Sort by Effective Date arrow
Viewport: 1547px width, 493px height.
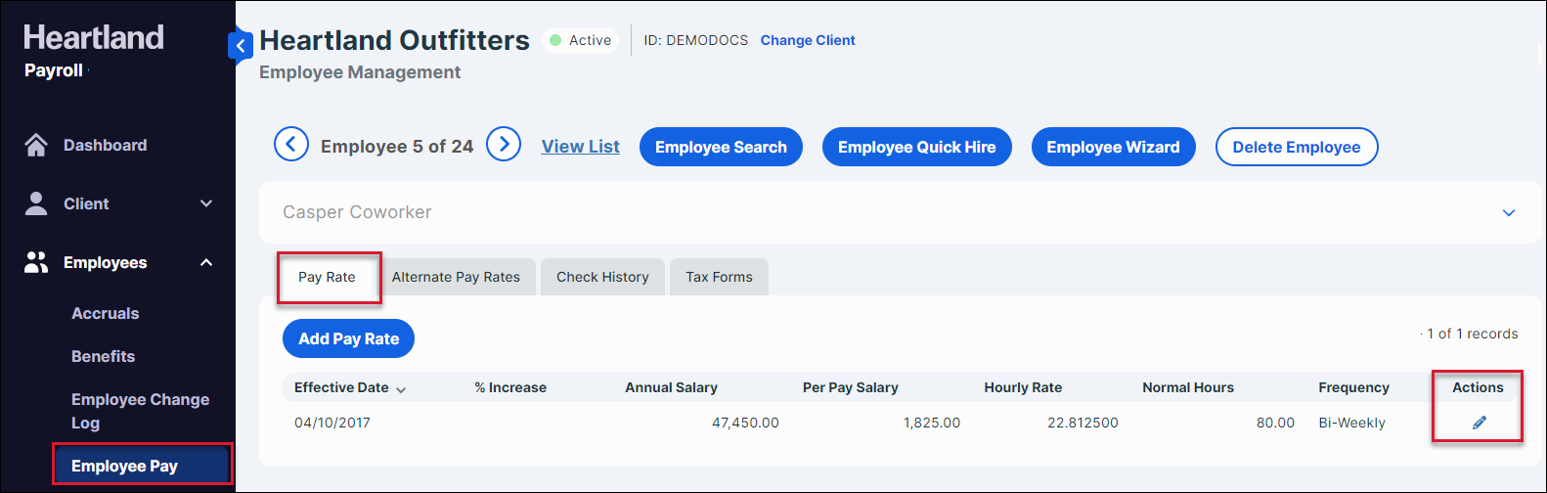401,389
